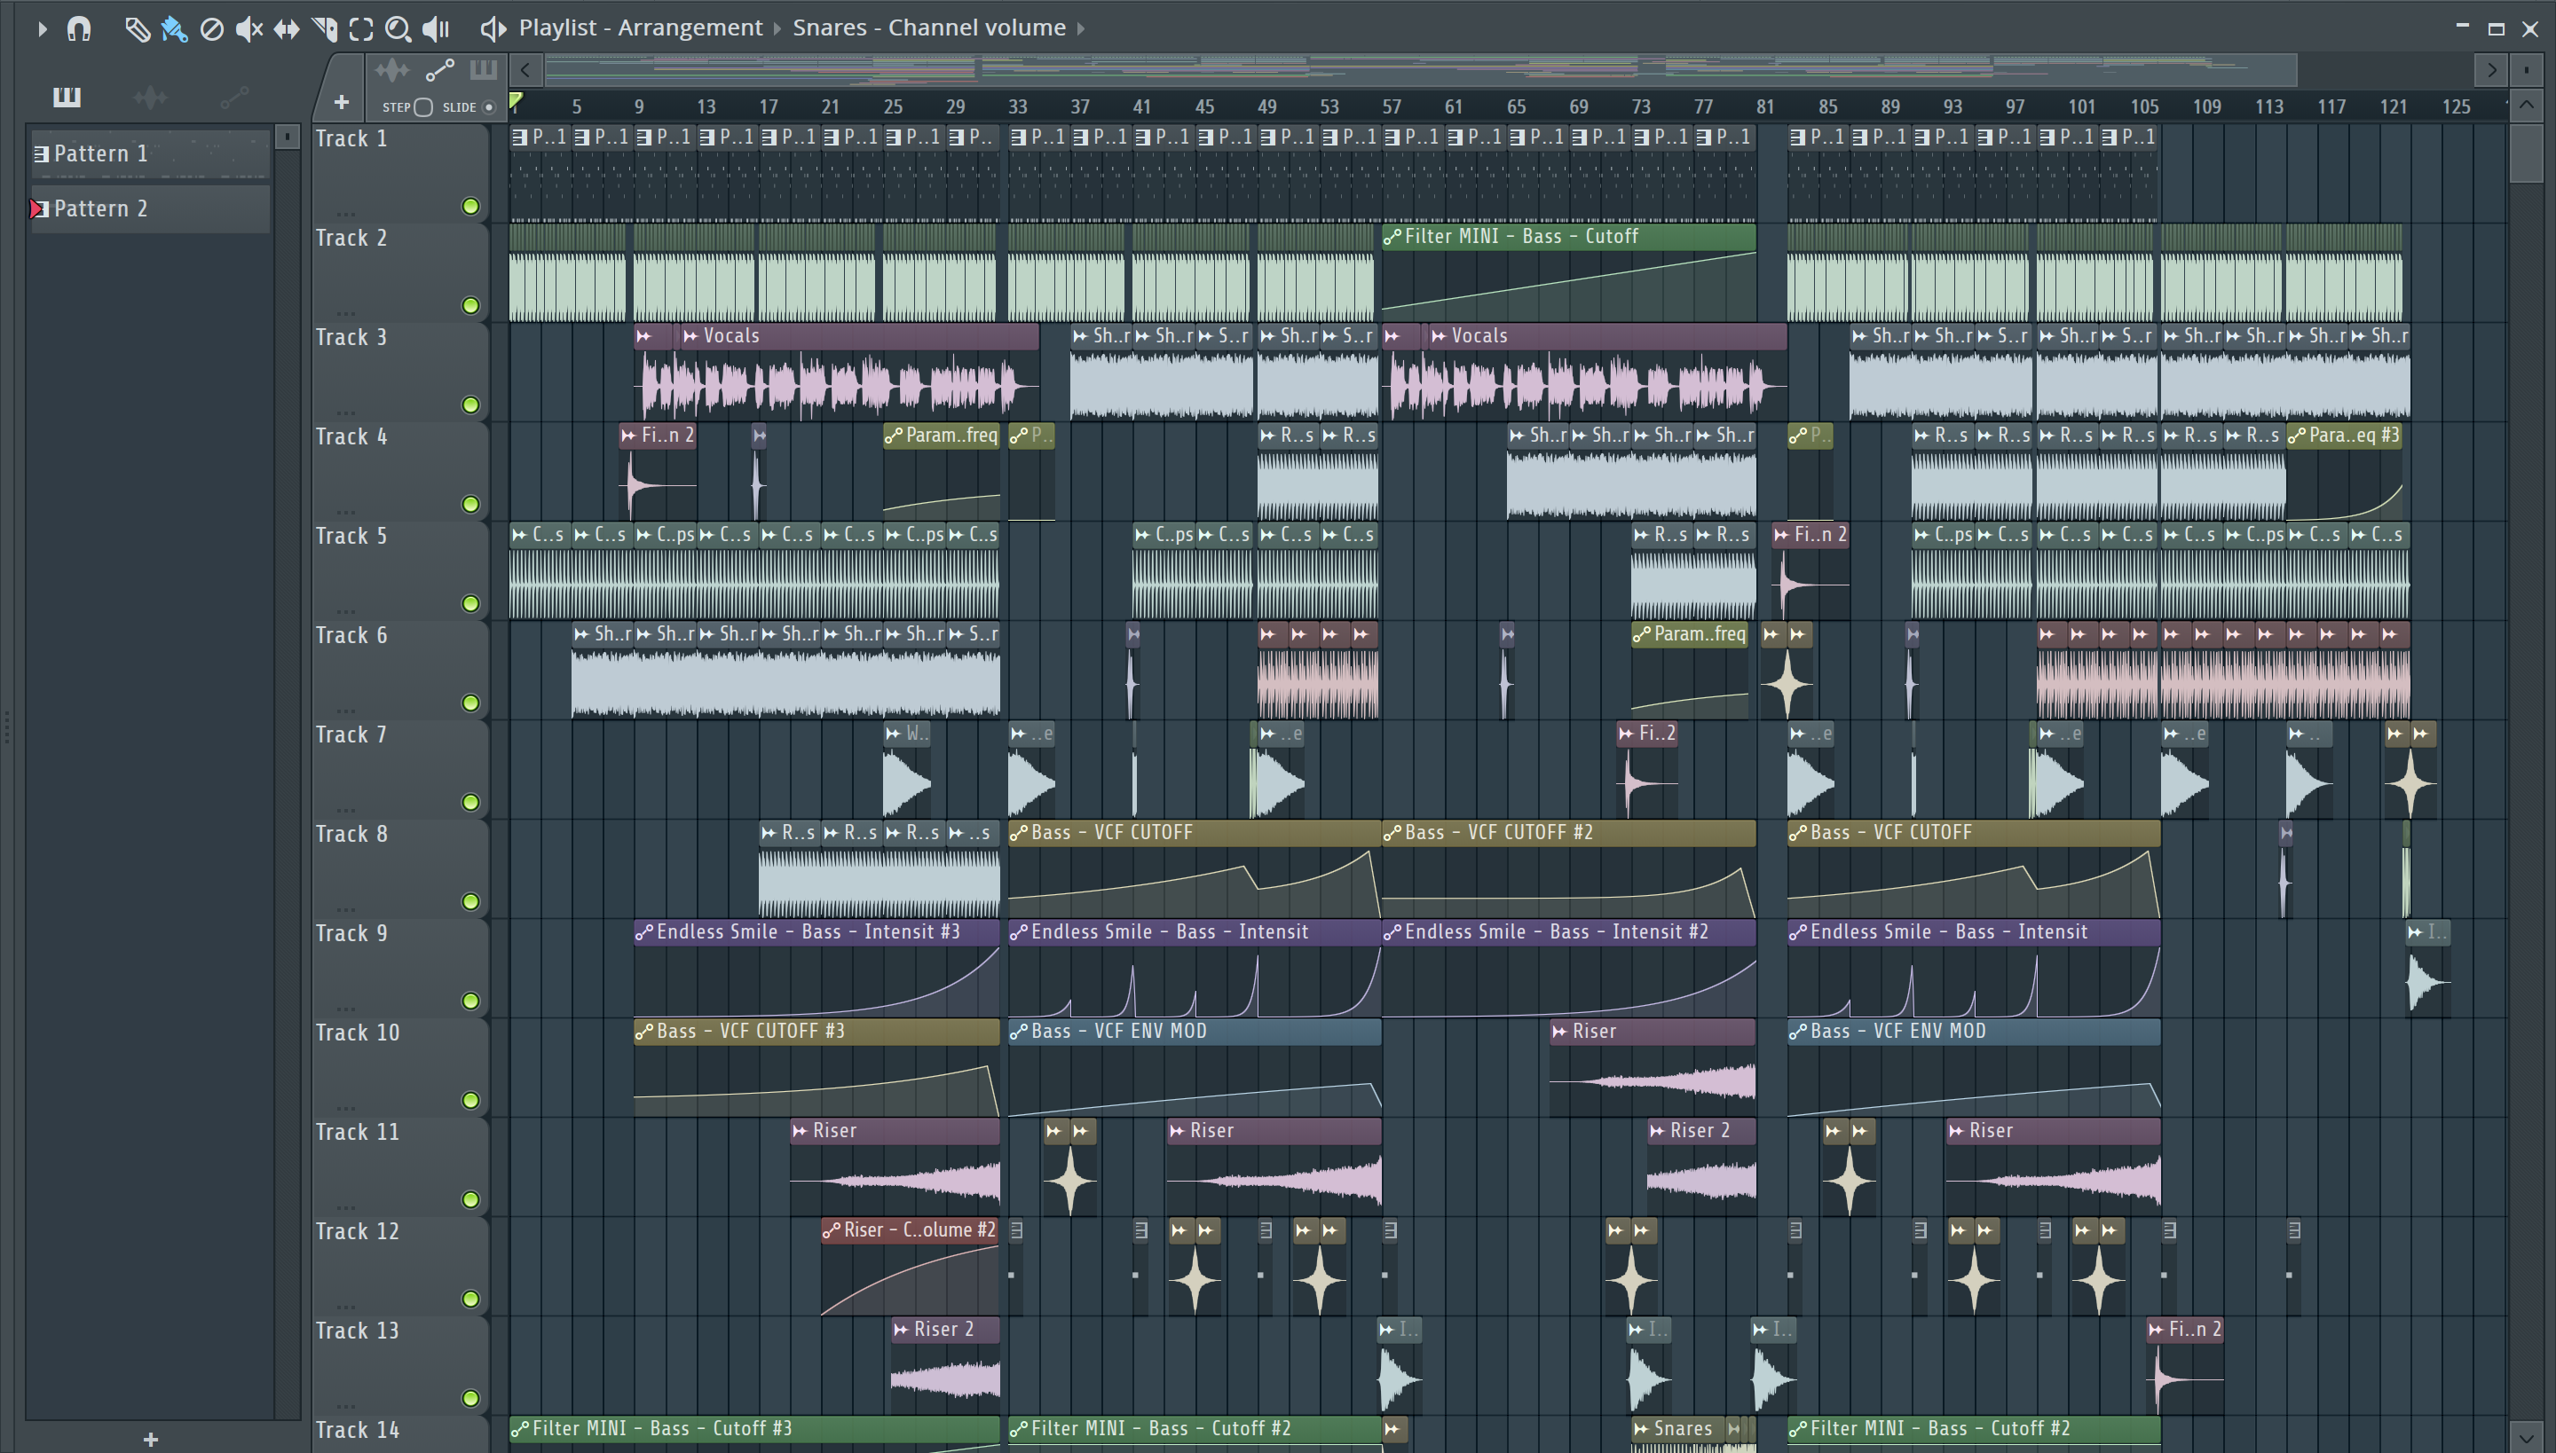Select the Mute tool
The height and width of the screenshot is (1453, 2556).
click(x=248, y=29)
